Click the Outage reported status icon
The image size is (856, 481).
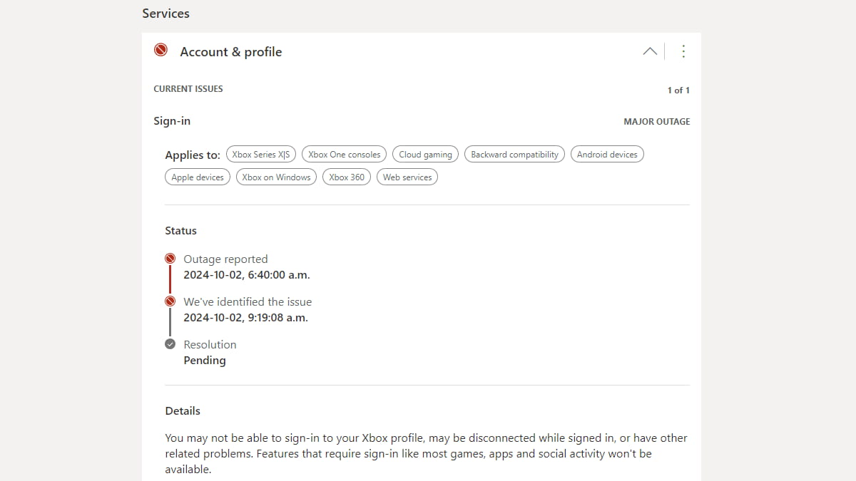click(170, 258)
